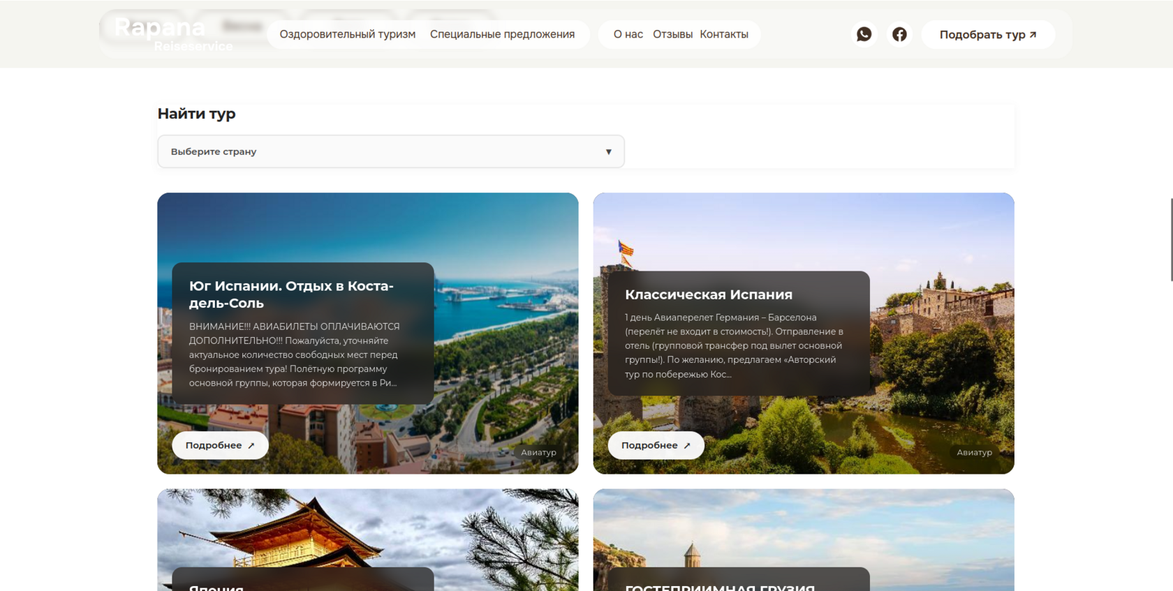This screenshot has height=591, width=1173.
Task: Open the 'Оздоровительный туризм' menu item
Action: pos(348,34)
